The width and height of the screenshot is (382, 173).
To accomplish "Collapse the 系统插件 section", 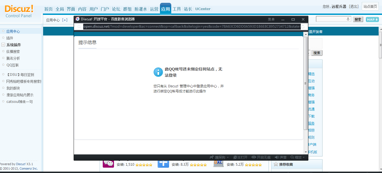I will [3, 45].
